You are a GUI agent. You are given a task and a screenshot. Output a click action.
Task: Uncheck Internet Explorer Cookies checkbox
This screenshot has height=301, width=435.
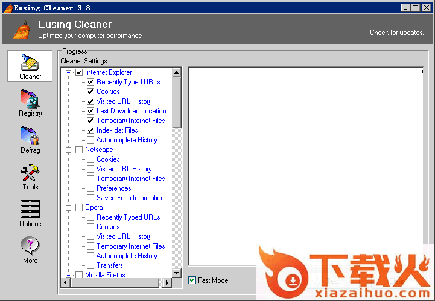90,92
